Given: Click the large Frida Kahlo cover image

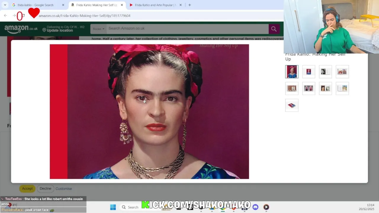Looking at the screenshot, I should point(149,112).
